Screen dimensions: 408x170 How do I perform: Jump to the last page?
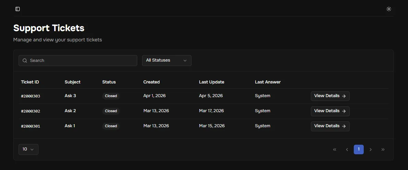[x=383, y=149]
